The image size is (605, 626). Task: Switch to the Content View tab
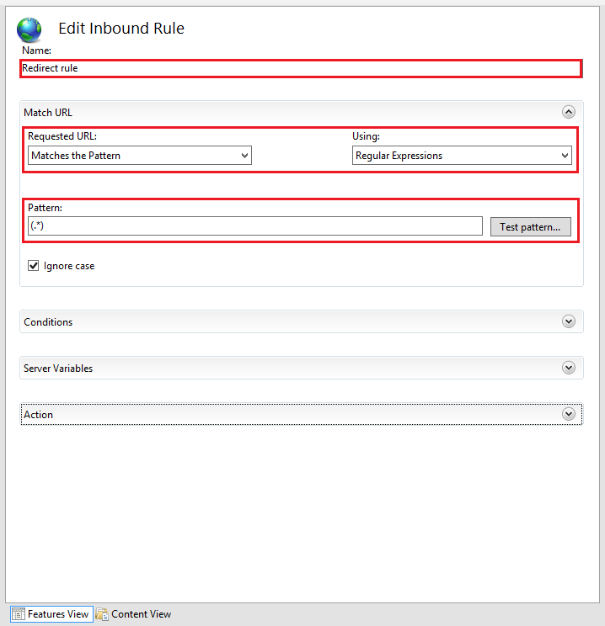(x=141, y=614)
